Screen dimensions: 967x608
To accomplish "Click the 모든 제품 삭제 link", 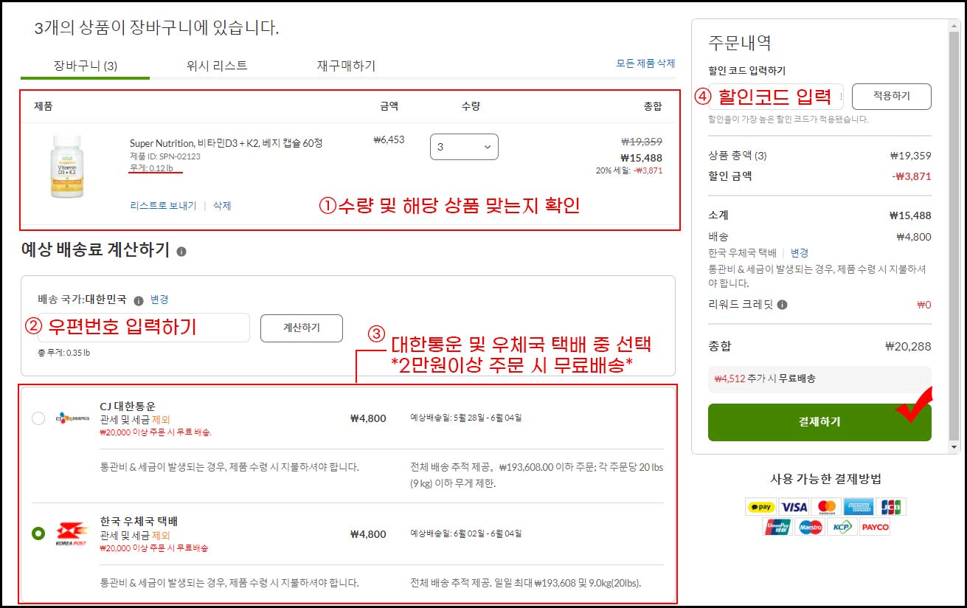I will pos(645,63).
